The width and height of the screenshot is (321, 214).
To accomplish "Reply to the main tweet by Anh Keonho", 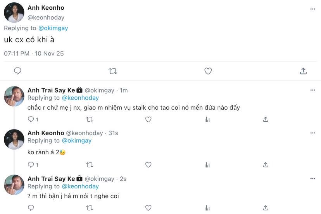I will coord(17,71).
